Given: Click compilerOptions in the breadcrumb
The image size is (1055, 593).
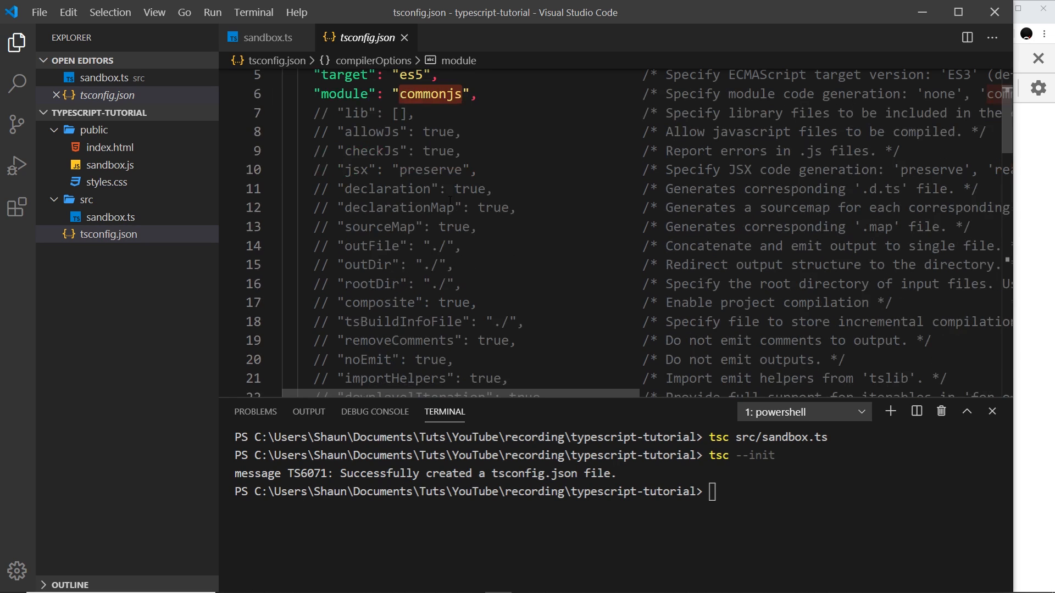Looking at the screenshot, I should coord(374,60).
